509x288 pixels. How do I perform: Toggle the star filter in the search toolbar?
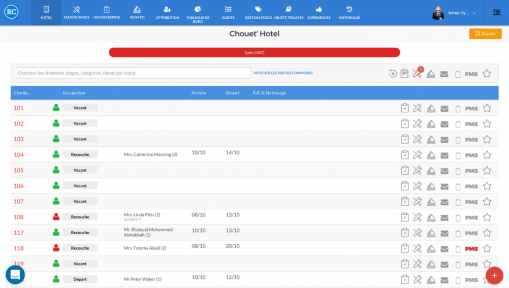(487, 74)
